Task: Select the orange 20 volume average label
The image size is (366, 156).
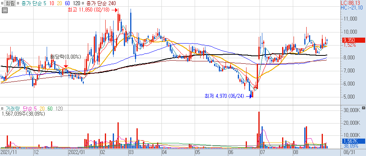Action: [x=42, y=108]
